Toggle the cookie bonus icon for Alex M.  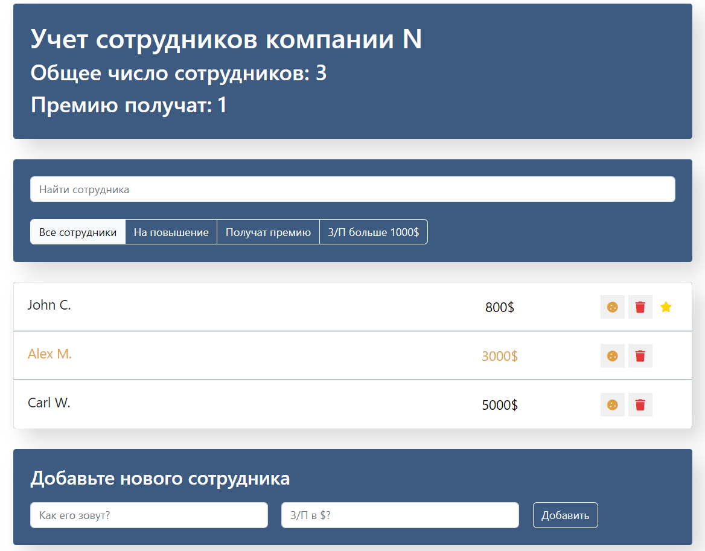[612, 356]
